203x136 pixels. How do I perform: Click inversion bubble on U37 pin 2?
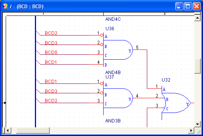[102, 93]
